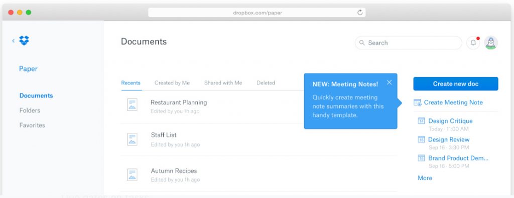514x198 pixels.
Task: Click the Dropbox logo icon
Action: 24,40
